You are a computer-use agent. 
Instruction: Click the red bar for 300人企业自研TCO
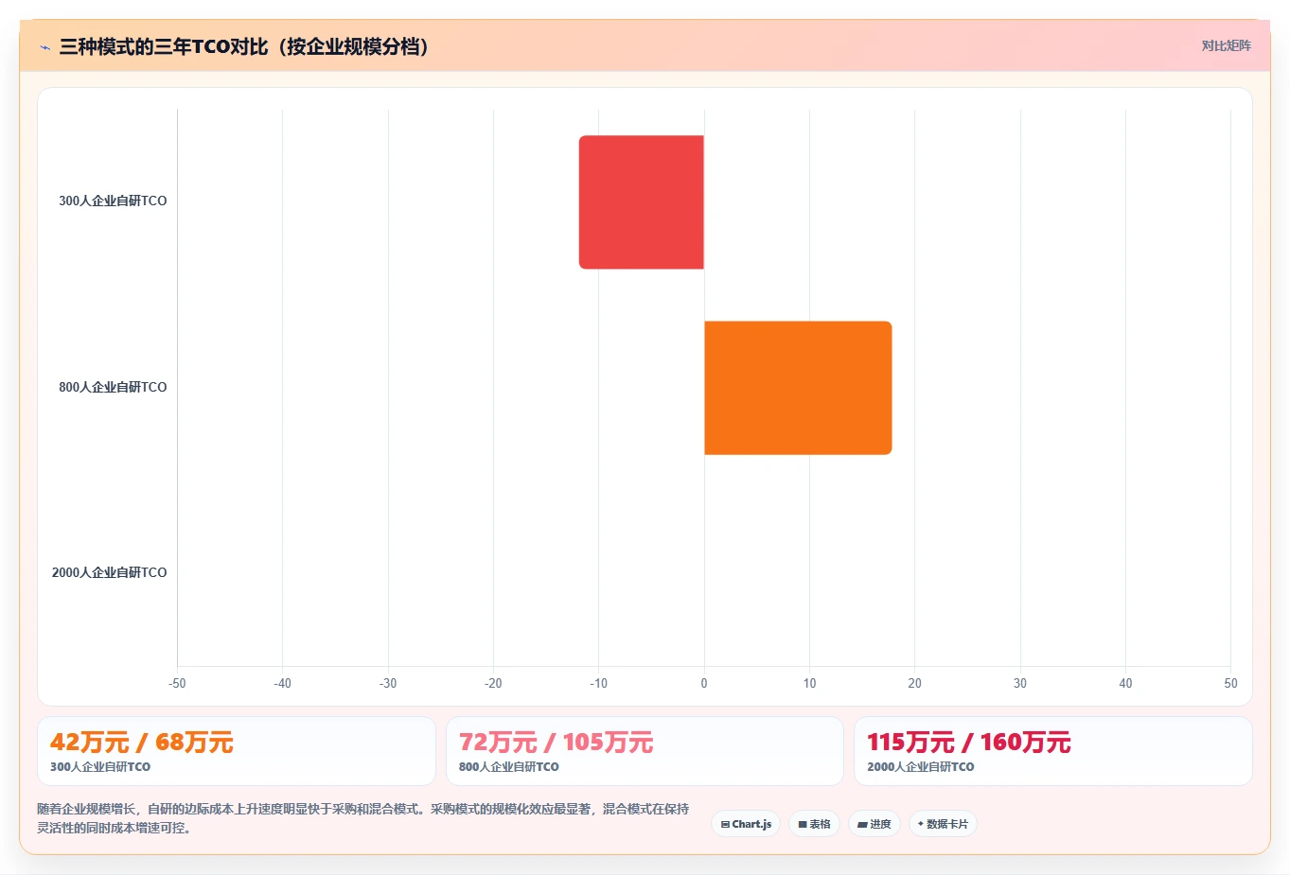pyautogui.click(x=642, y=202)
